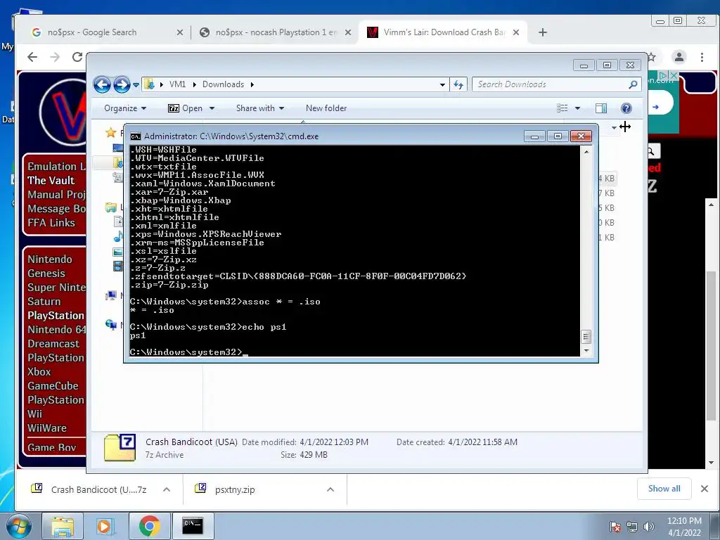Open the Share with menu

point(260,108)
